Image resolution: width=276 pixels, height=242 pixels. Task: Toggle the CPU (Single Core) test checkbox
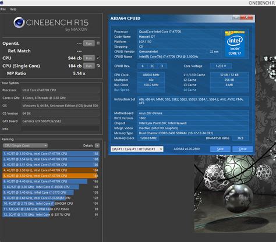[x=98, y=66]
